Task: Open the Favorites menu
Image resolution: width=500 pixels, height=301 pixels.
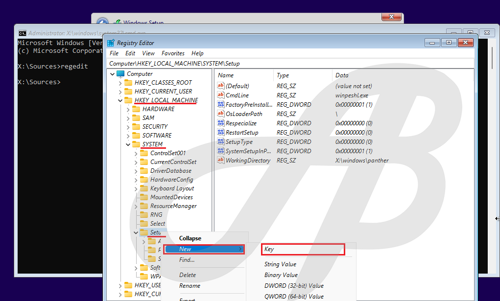Action: pyautogui.click(x=173, y=53)
